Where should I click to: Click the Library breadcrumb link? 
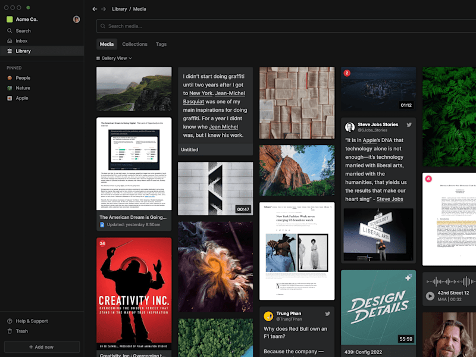pyautogui.click(x=120, y=9)
